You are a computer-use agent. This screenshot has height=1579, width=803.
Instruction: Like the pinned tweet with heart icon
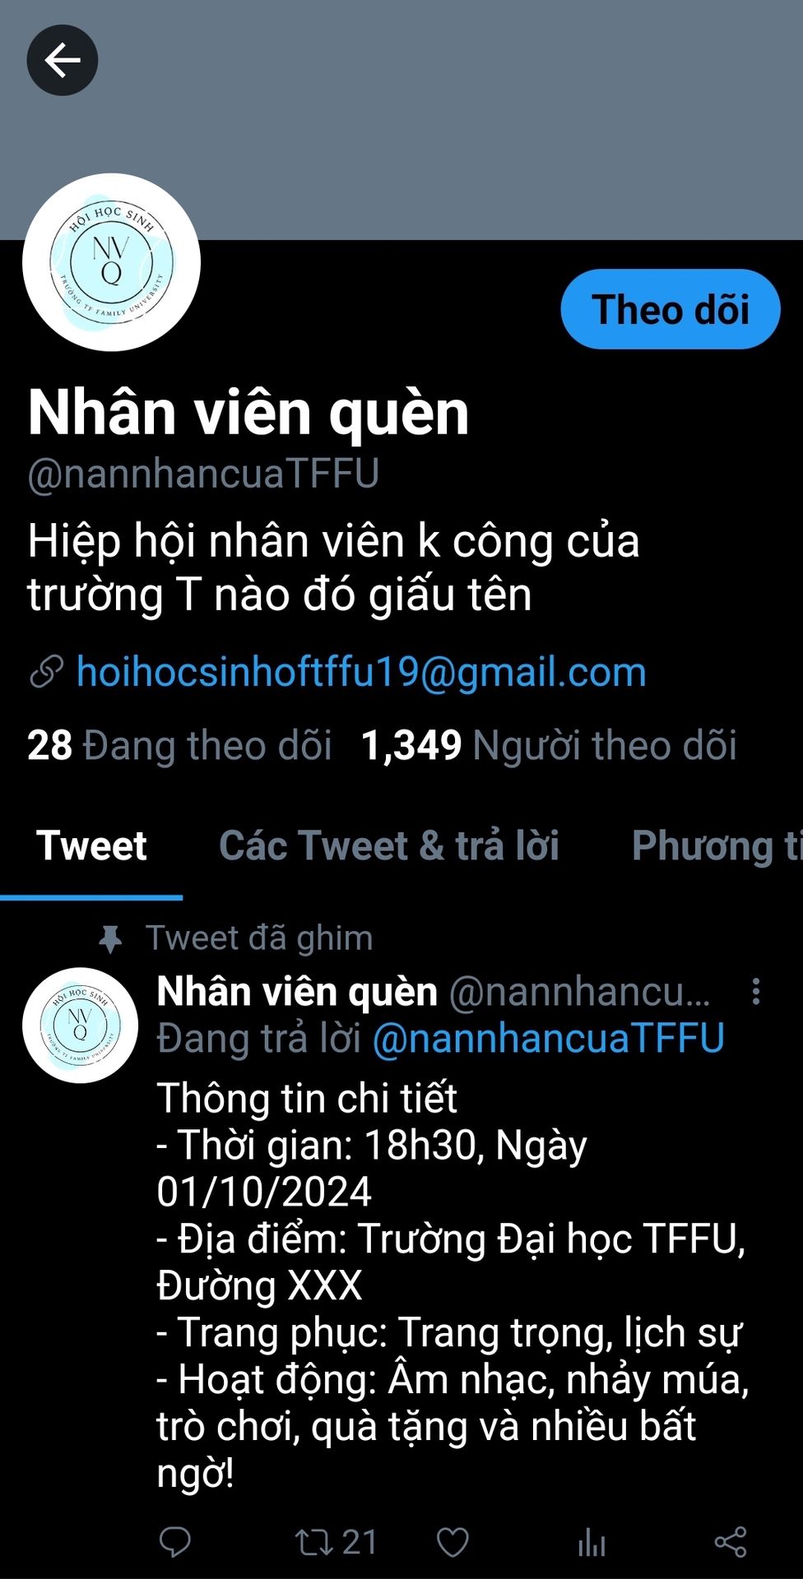point(453,1542)
